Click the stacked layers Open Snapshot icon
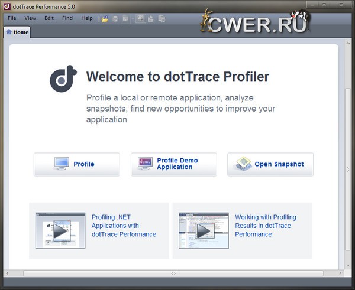 (243, 164)
